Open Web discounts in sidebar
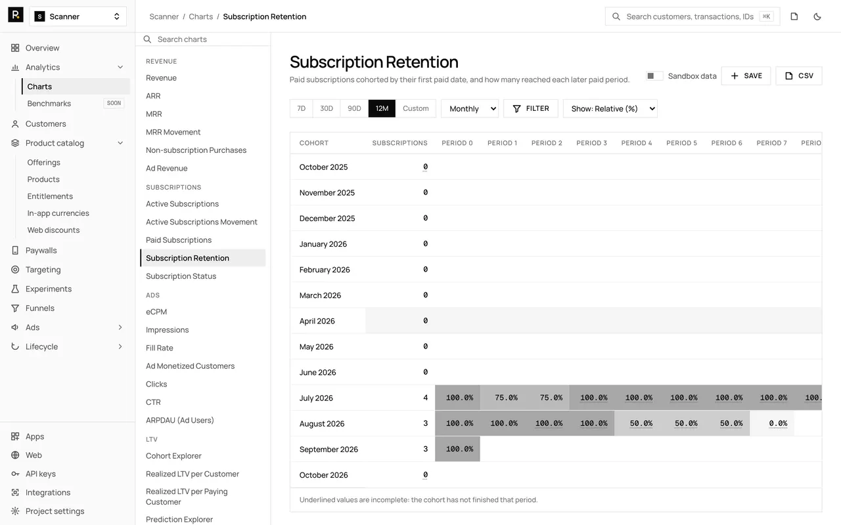This screenshot has width=841, height=525. (53, 230)
